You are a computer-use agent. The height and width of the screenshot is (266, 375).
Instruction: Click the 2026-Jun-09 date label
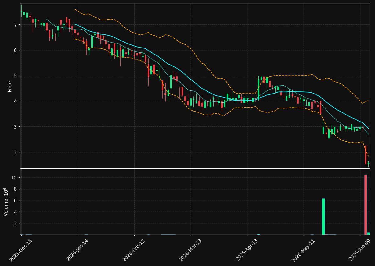coord(360,250)
